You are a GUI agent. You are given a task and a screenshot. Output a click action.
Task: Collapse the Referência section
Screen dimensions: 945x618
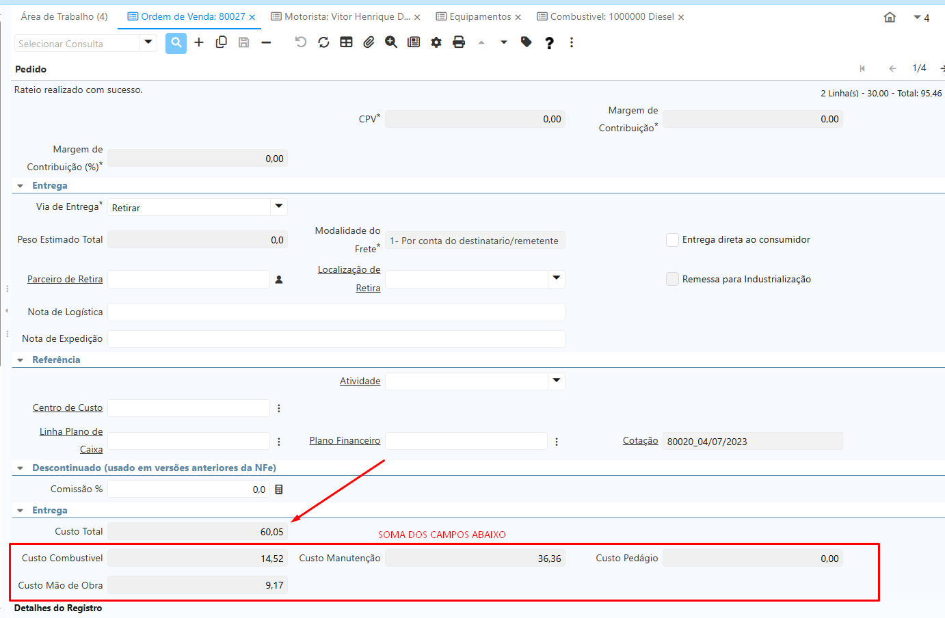[21, 360]
